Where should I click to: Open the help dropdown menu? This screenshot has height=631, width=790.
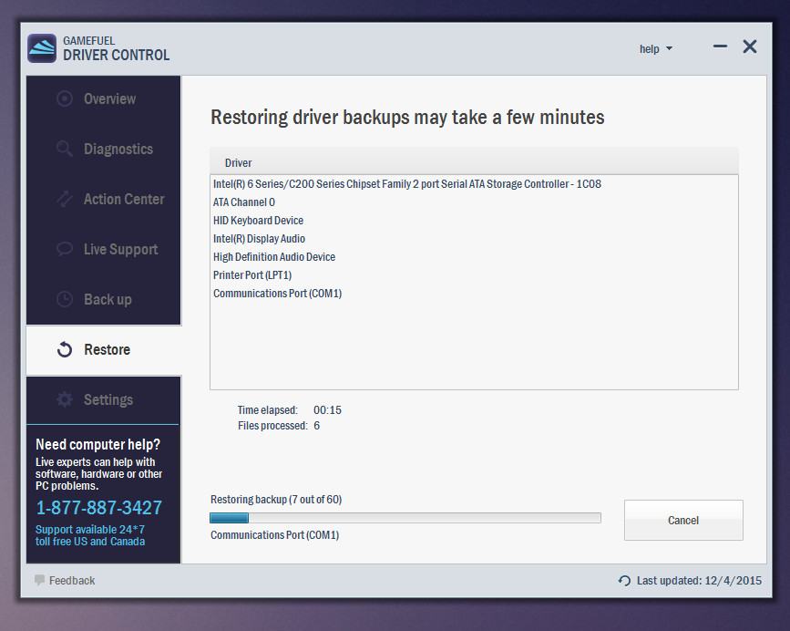[655, 49]
